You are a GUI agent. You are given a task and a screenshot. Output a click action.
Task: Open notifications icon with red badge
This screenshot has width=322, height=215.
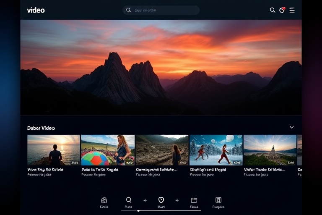tap(282, 10)
